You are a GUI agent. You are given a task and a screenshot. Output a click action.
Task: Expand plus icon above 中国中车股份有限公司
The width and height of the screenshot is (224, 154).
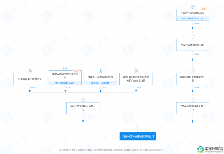tap(193, 6)
